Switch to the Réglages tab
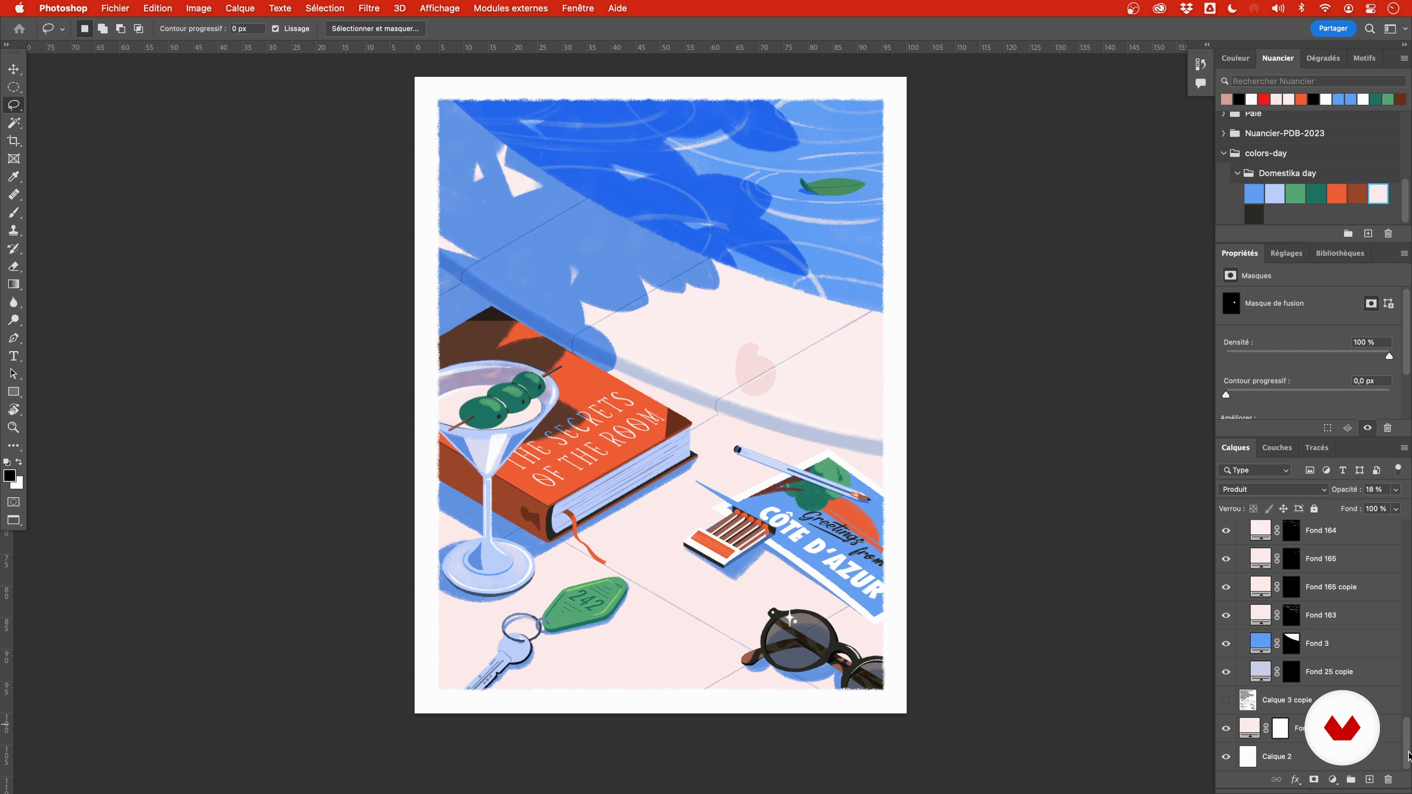 [x=1286, y=253]
